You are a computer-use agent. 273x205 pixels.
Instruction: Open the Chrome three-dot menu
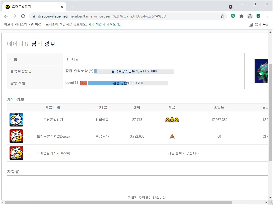[267, 16]
